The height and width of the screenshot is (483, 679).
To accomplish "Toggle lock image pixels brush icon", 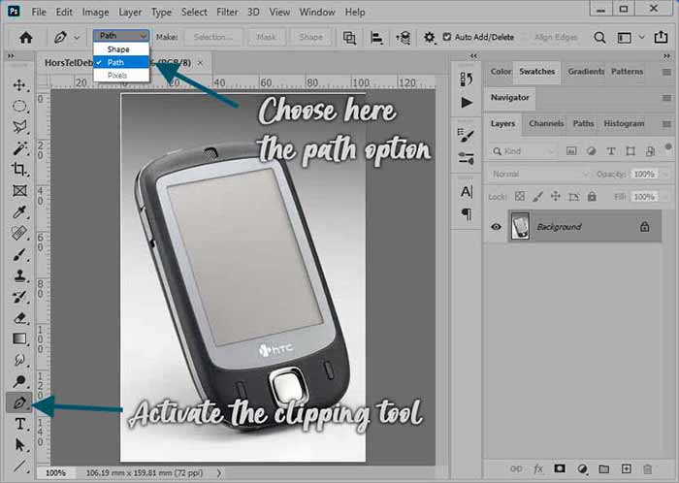I will (537, 197).
